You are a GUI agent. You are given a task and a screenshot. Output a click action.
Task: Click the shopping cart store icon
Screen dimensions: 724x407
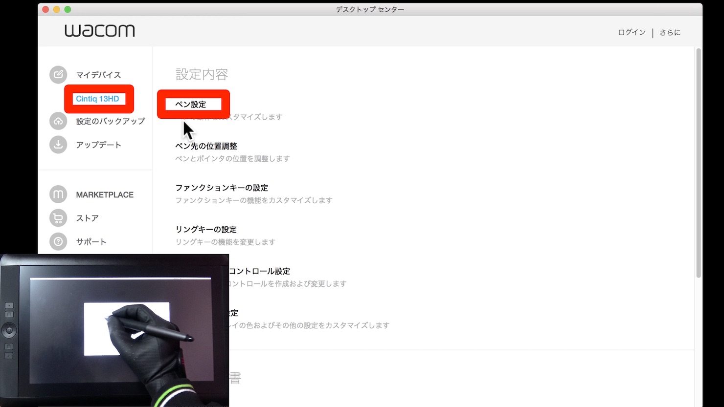[x=58, y=218]
